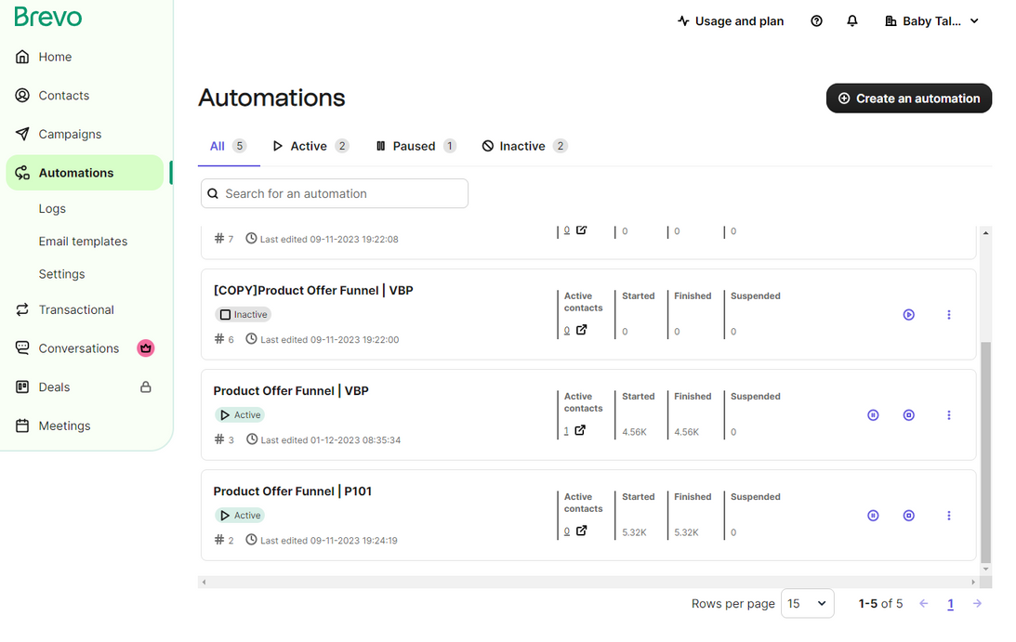This screenshot has width=1016, height=642.
Task: Expand the Rows per page dropdown
Action: pos(807,604)
